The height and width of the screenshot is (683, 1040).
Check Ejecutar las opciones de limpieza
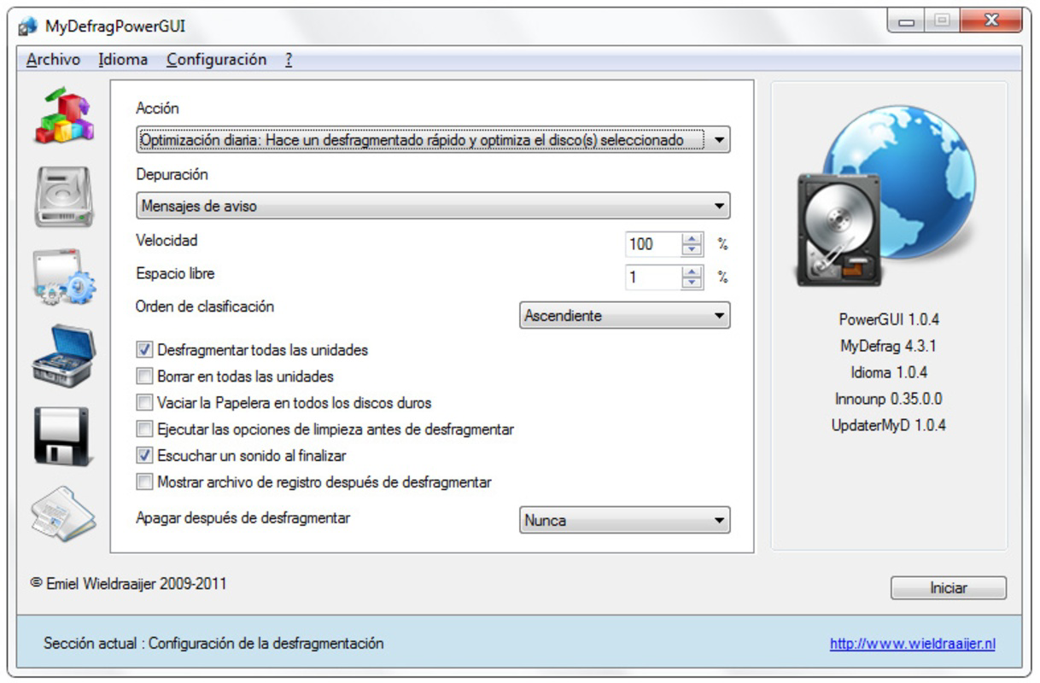pyautogui.click(x=144, y=429)
